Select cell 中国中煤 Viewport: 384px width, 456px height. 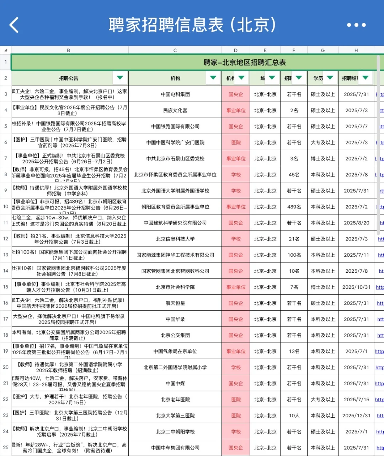(175, 384)
